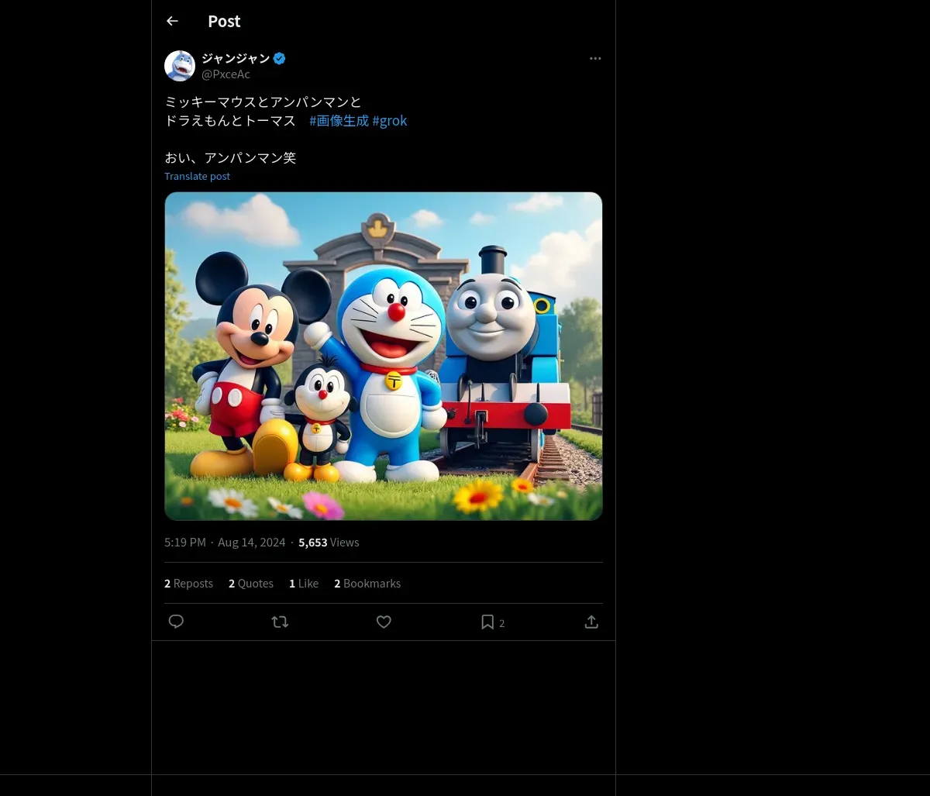Click the share upload icon
The image size is (930, 796).
(x=591, y=622)
